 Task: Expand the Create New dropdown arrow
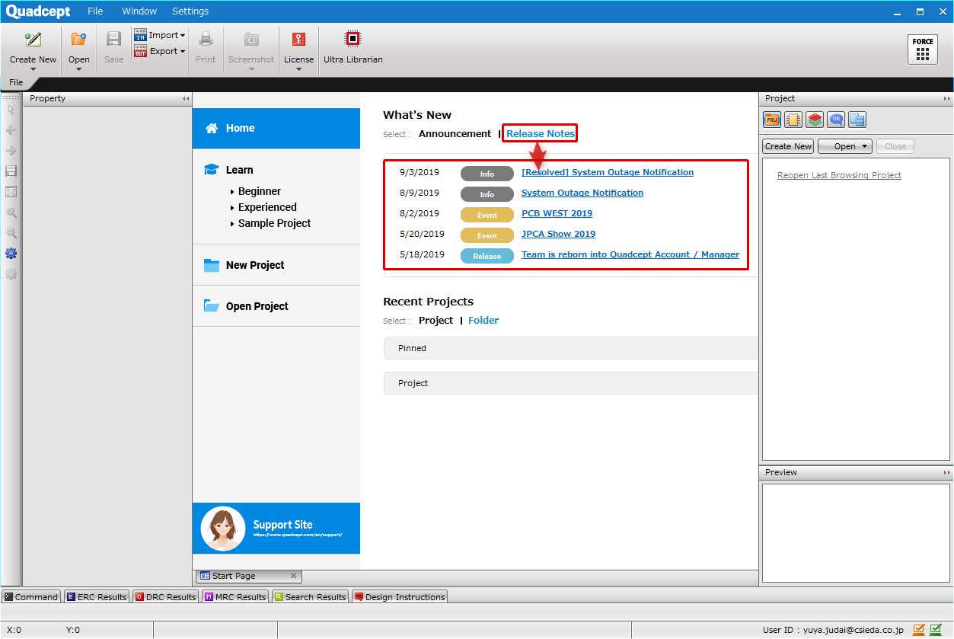pyautogui.click(x=33, y=69)
